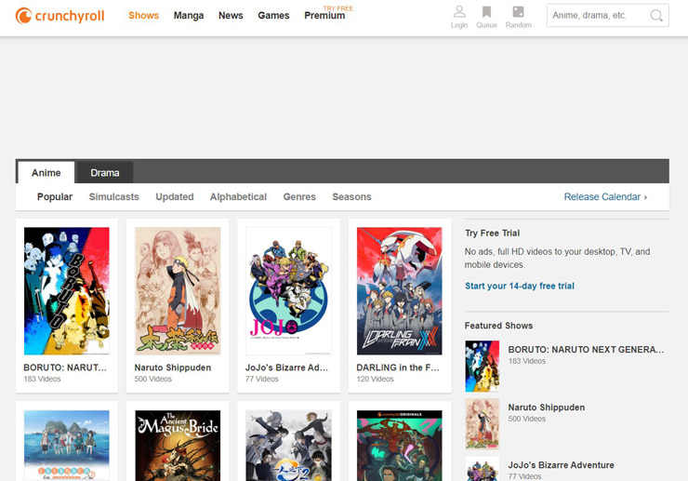Click the Crunchyroll logo
Screen dimensions: 688x481
60,16
